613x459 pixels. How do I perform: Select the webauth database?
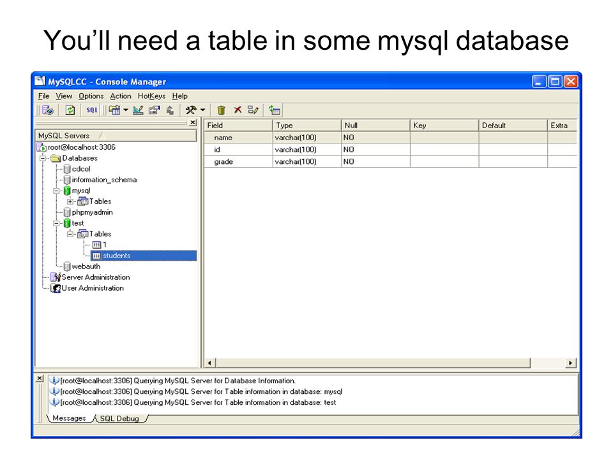click(x=86, y=266)
